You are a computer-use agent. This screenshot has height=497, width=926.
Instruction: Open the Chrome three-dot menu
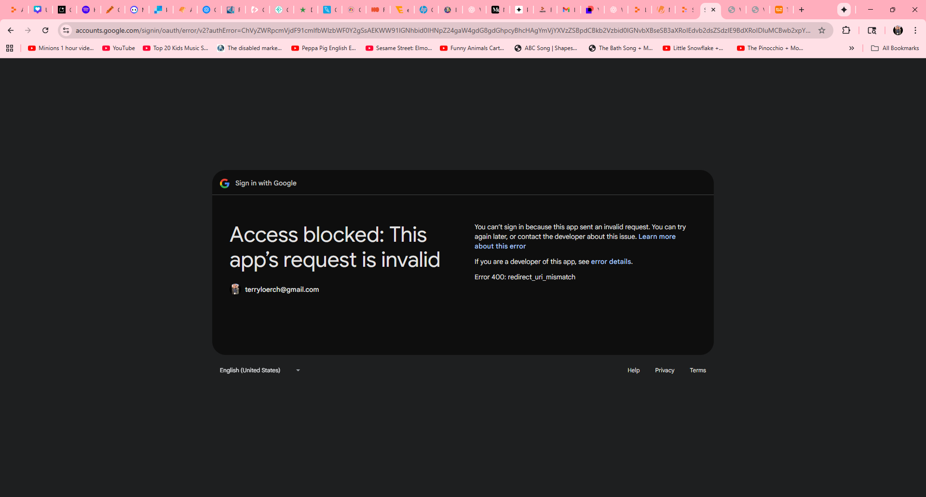pos(915,30)
